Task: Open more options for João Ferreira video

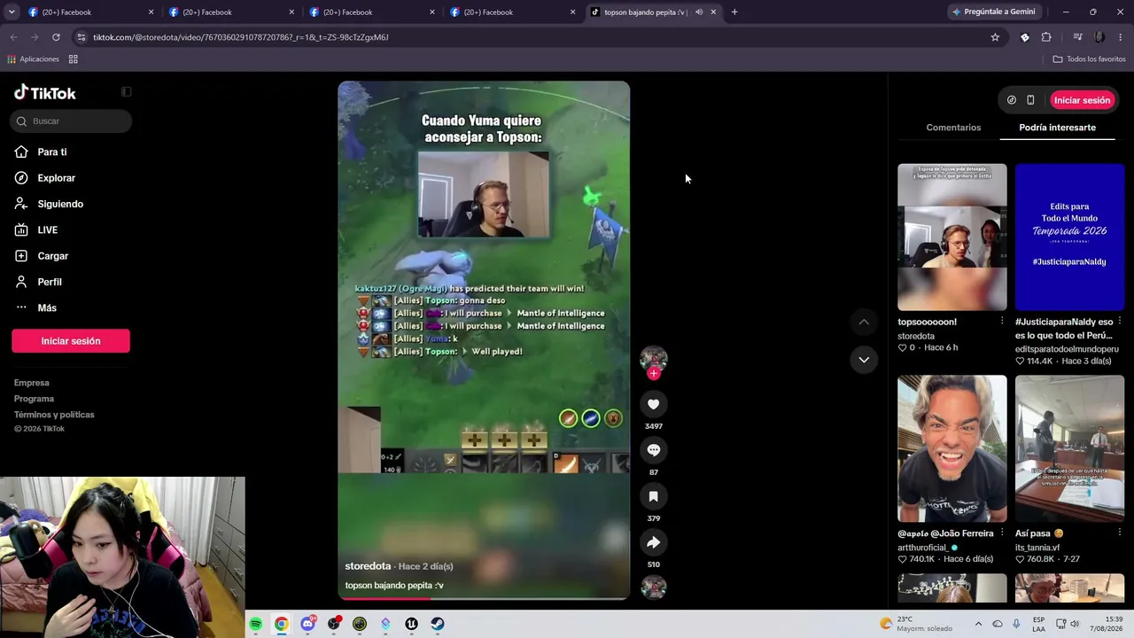Action: pos(1002,533)
